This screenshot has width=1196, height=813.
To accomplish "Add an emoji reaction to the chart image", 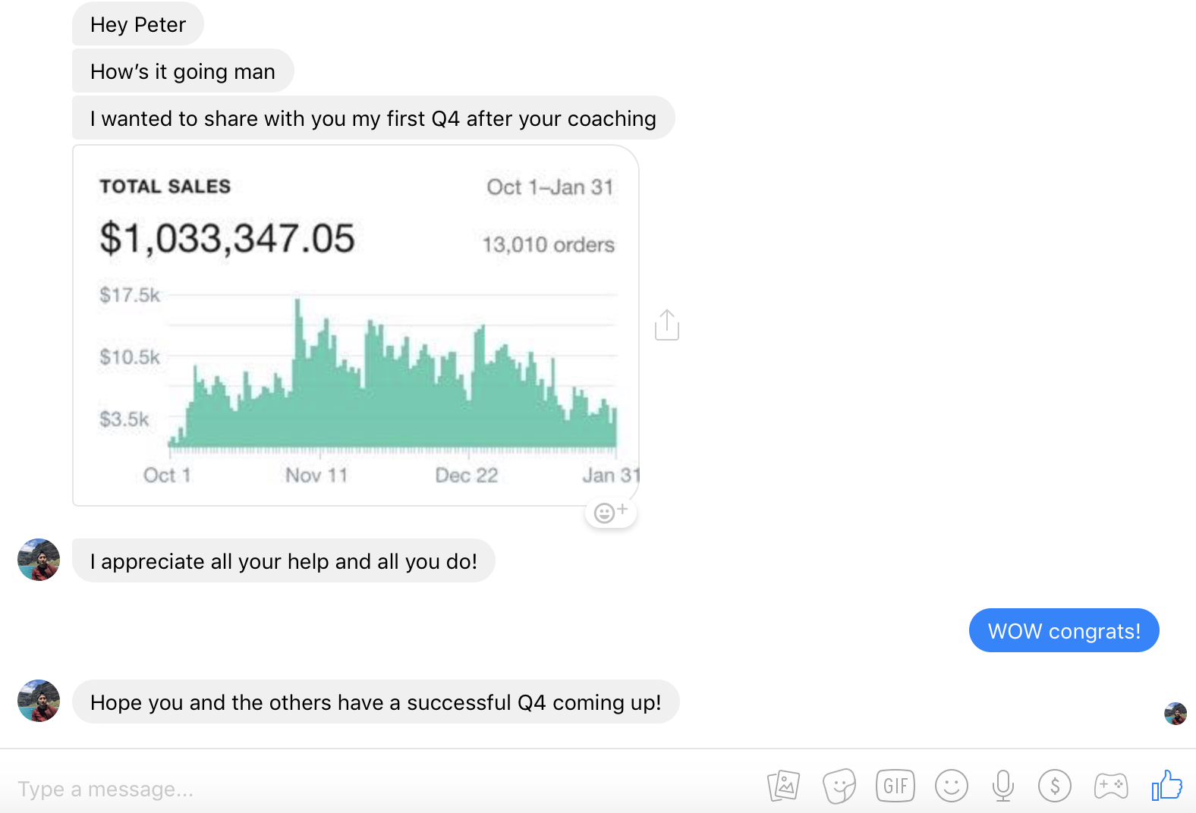I will [611, 513].
